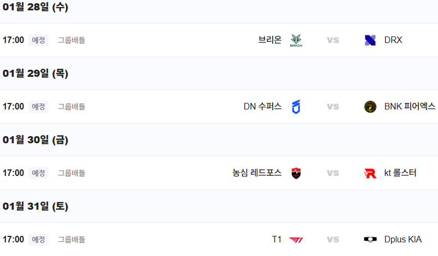
Task: Open the 농심 레드포스 team name
Action: point(257,173)
